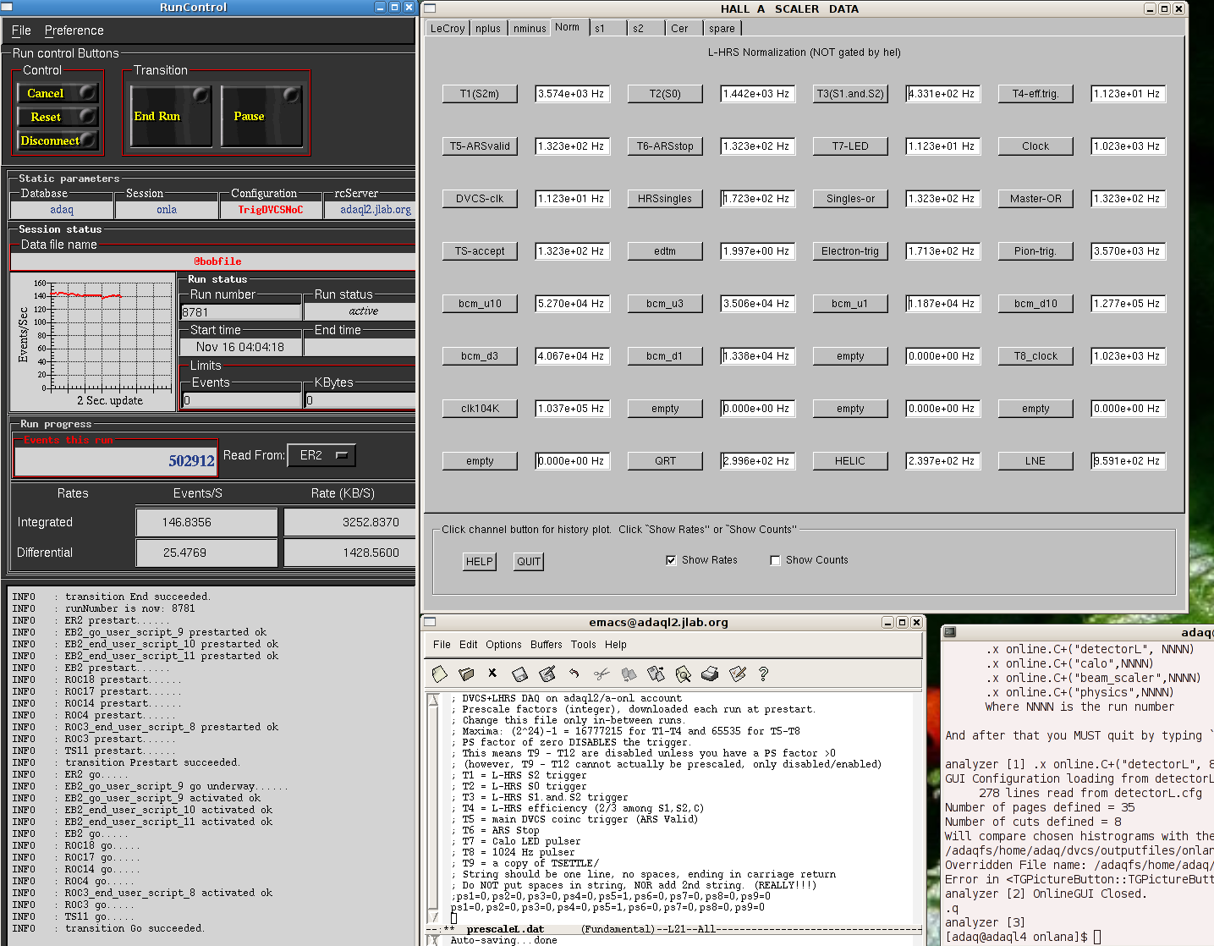
Task: Click window menu icon of emacs window
Action: click(x=430, y=622)
